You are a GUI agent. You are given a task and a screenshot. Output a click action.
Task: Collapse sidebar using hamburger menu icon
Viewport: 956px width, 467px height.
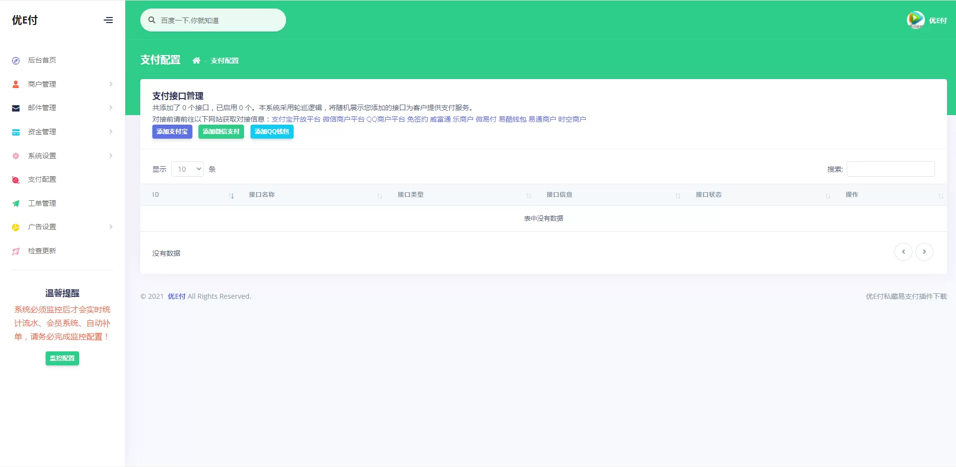[x=108, y=20]
